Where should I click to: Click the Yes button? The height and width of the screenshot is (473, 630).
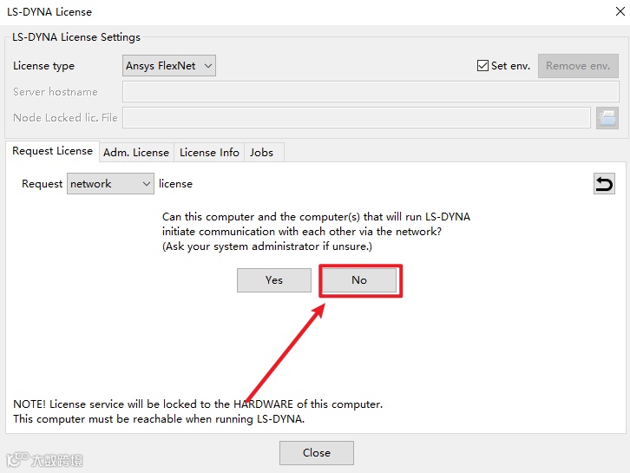tap(274, 280)
